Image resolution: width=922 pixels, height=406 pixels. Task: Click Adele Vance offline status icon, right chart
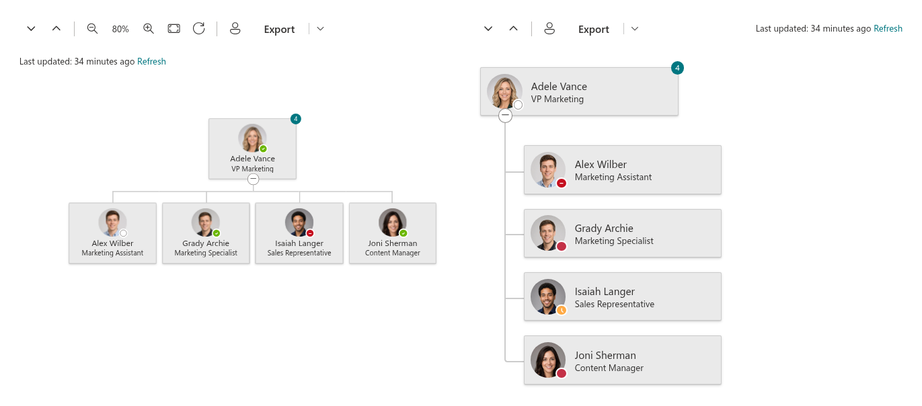click(x=518, y=105)
